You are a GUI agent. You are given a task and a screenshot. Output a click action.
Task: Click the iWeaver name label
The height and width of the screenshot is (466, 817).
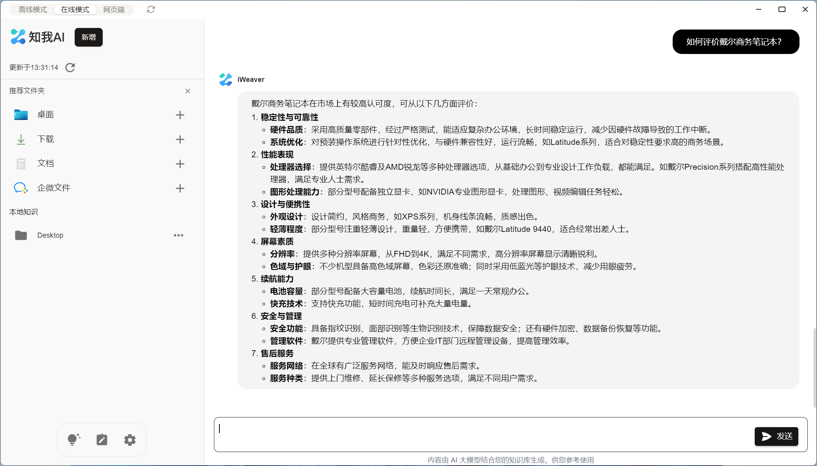(x=251, y=80)
